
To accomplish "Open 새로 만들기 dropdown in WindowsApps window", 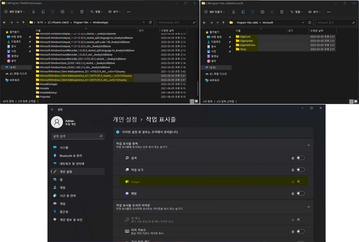I will click(15, 12).
